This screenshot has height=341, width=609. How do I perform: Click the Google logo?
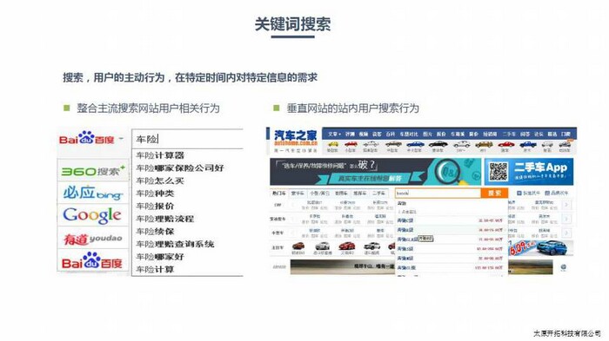click(92, 215)
